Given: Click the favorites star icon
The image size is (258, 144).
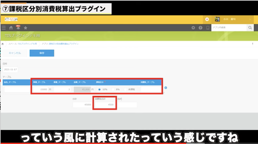Looking at the screenshot, I should coord(25,28).
